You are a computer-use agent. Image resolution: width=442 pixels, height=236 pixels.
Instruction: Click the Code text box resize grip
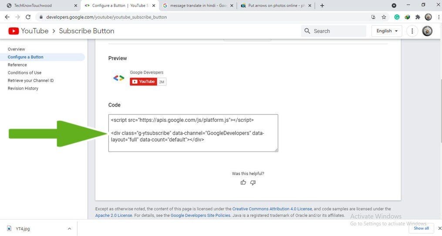[x=276, y=150]
